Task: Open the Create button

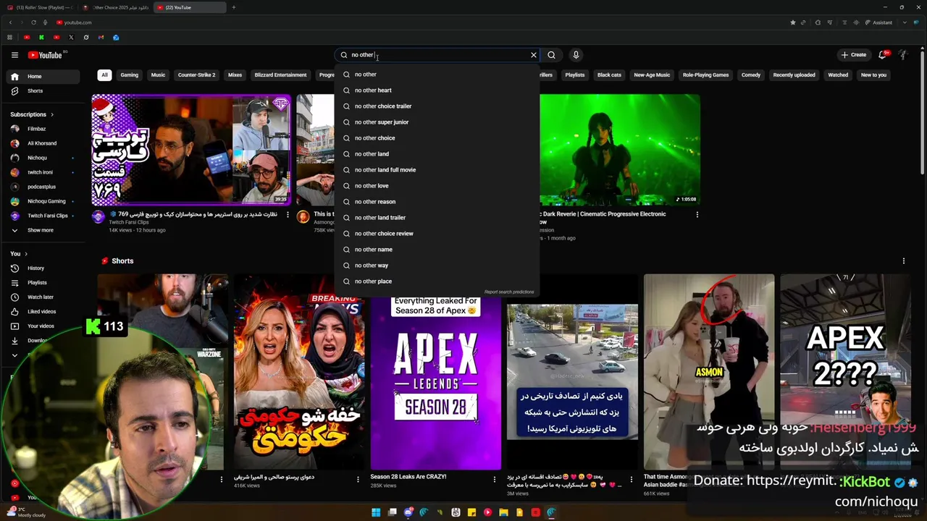Action: tap(853, 55)
